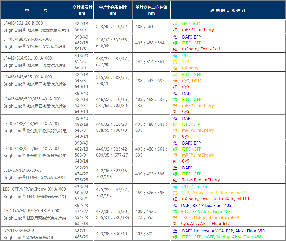Screen dimensions: 286x241
Task: Select blue probe line containing Hoechst, AMCA
Action: [219, 231]
